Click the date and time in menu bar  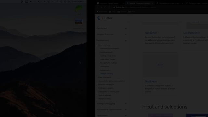pyautogui.click(x=76, y=1)
